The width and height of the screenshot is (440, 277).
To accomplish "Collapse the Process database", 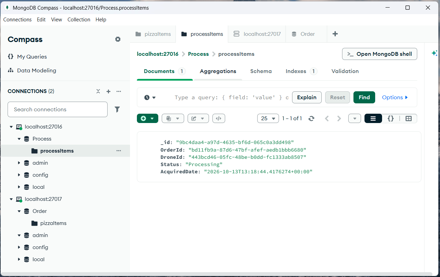I will tap(19, 139).
